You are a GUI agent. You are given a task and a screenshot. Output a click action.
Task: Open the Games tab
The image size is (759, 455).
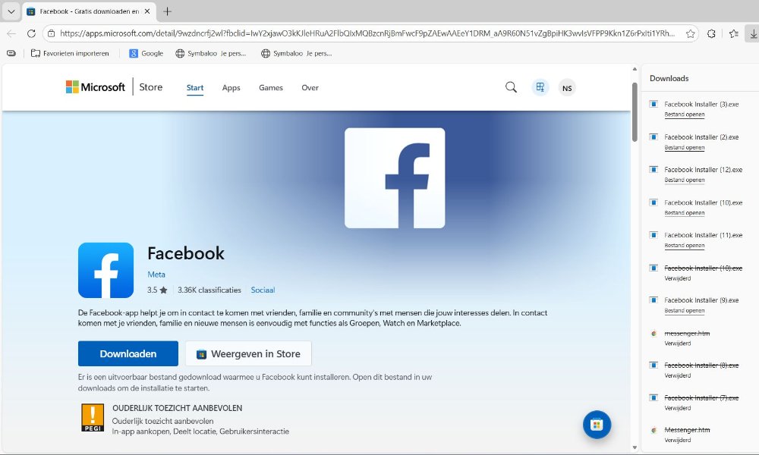tap(271, 88)
